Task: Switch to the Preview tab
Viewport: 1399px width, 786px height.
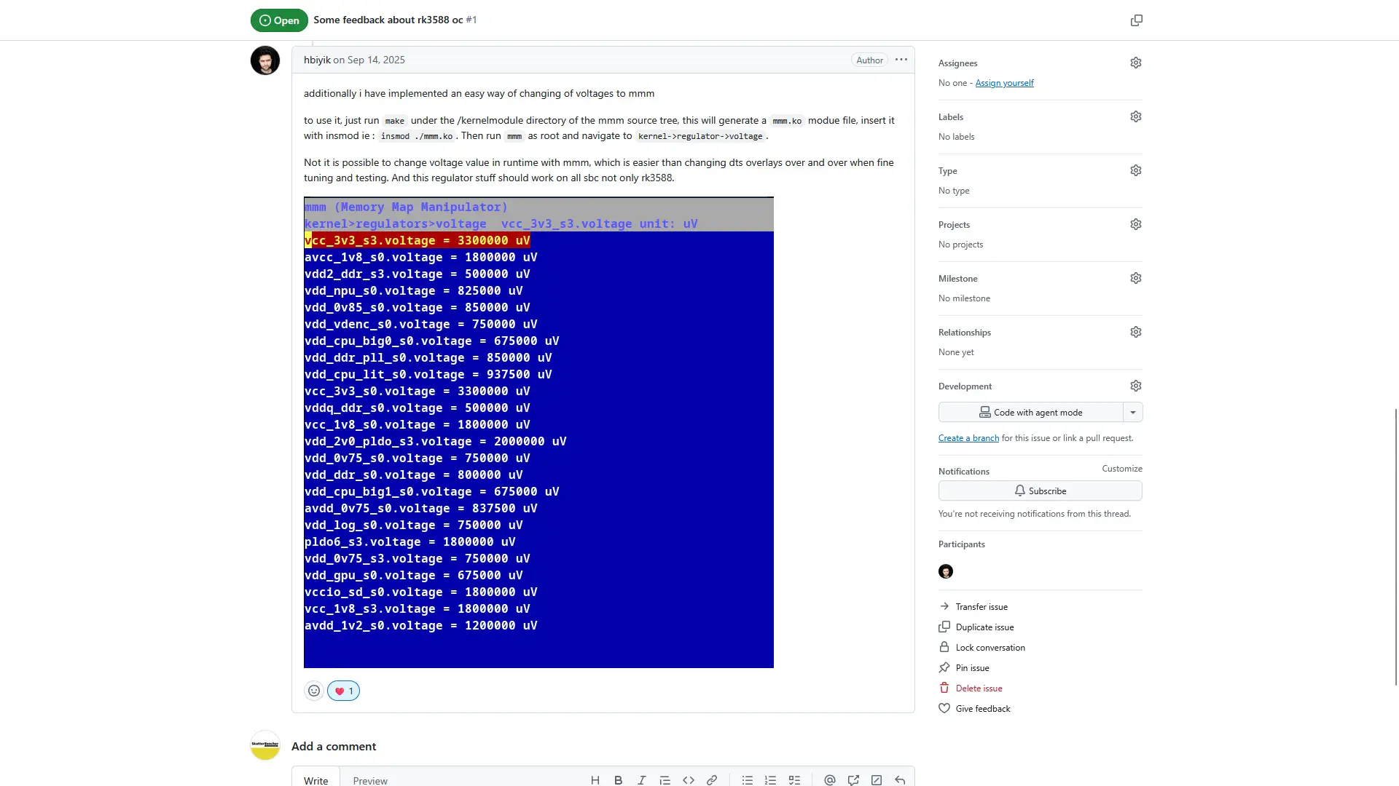Action: coord(370,780)
